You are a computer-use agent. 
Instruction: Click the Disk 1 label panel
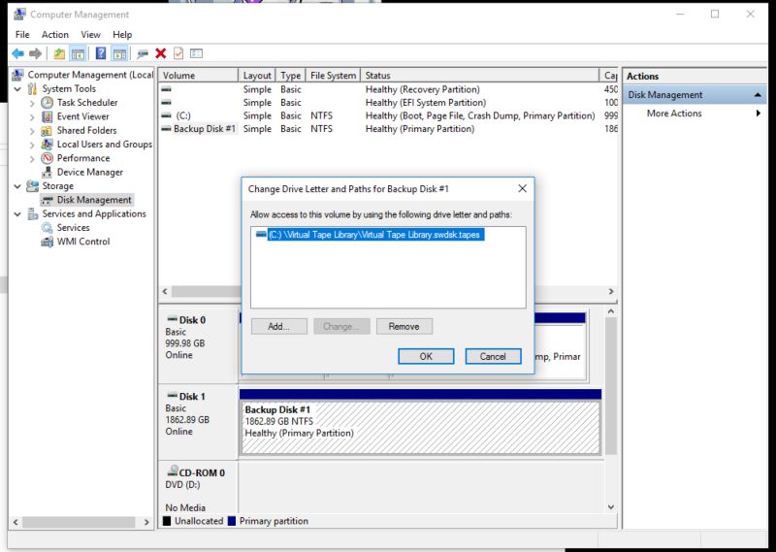198,422
